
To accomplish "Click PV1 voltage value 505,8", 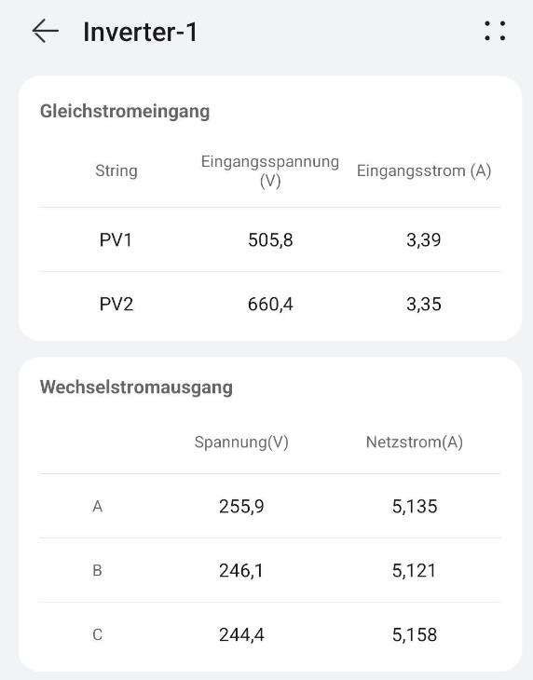I will (270, 239).
